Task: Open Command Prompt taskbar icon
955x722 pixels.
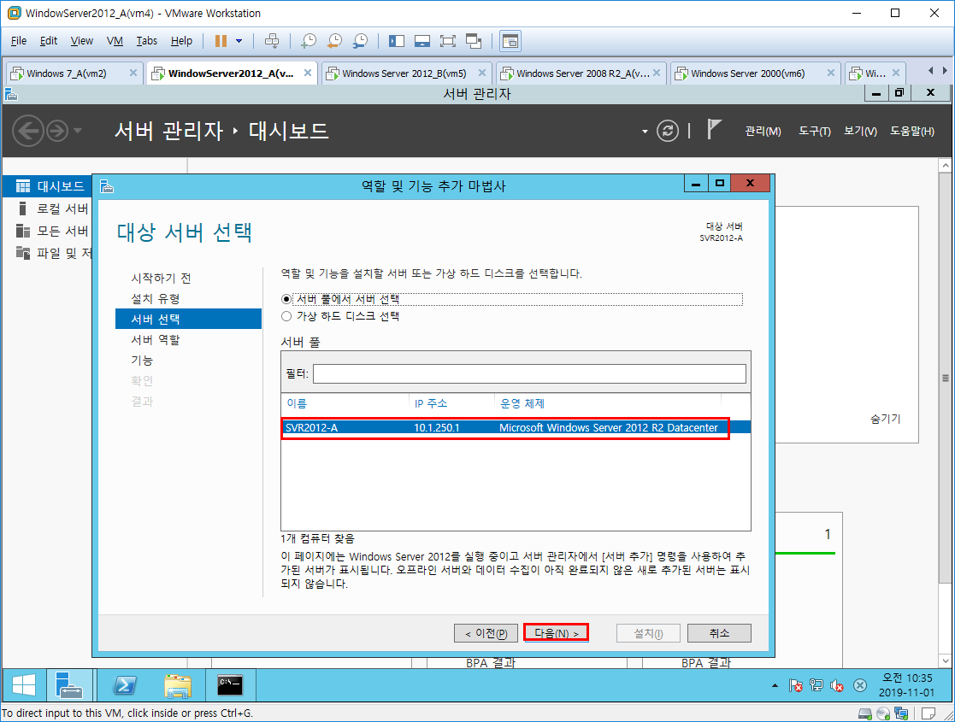Action: coord(230,685)
